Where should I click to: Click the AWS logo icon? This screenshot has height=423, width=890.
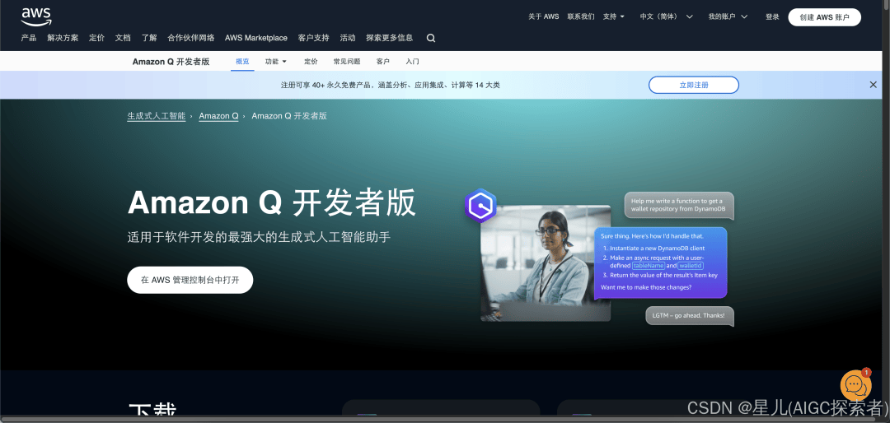(35, 16)
